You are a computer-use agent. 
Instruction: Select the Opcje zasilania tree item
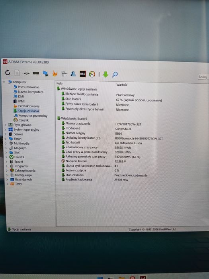coord(27,111)
